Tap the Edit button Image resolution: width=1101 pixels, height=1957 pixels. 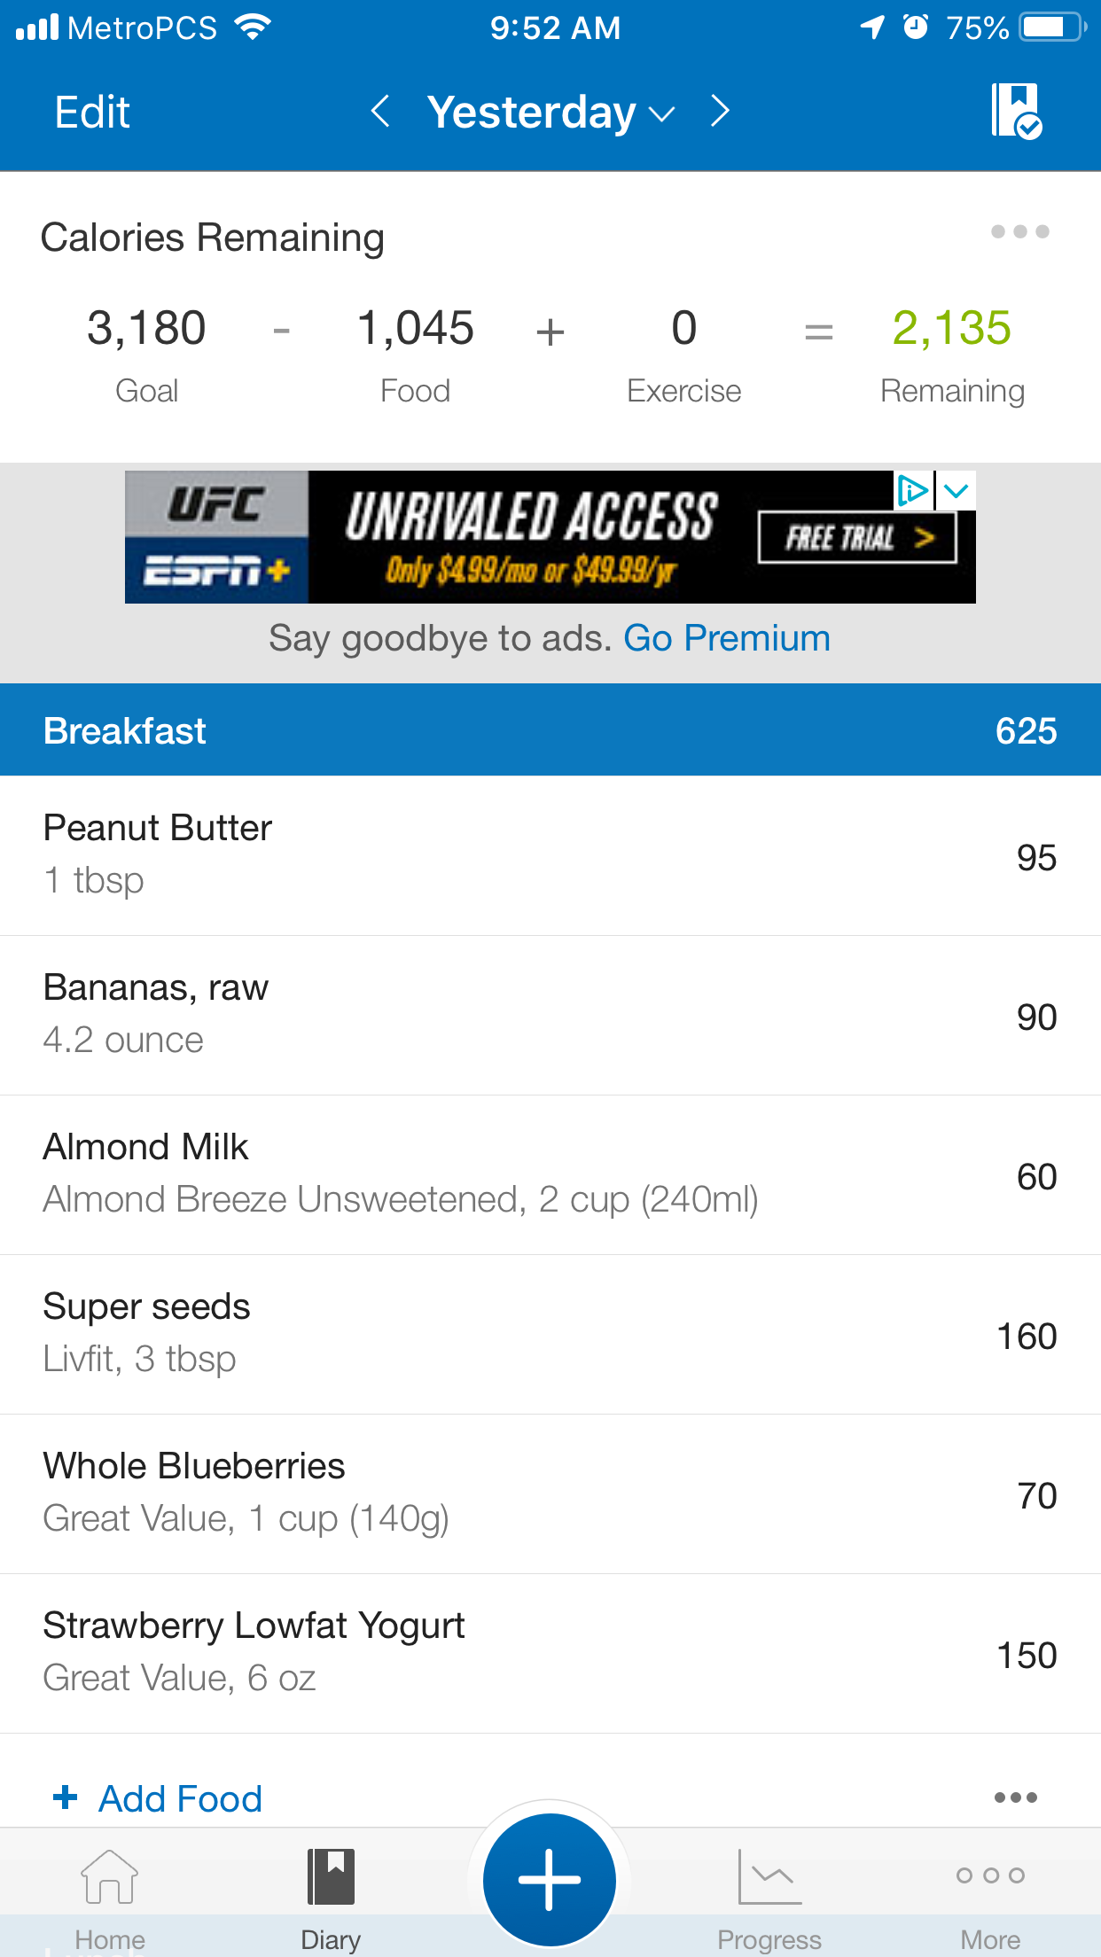92,113
